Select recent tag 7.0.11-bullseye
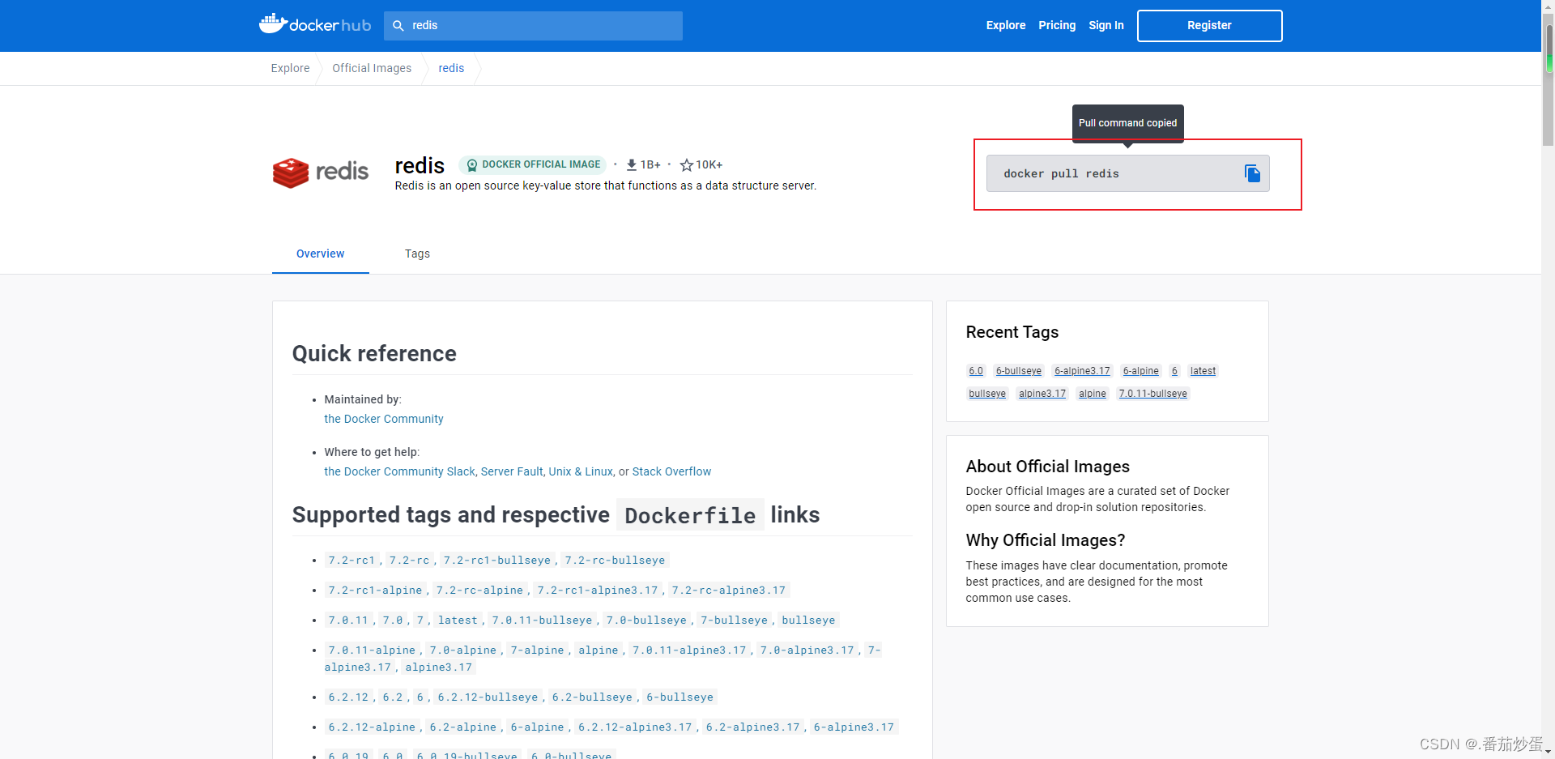 (x=1152, y=394)
